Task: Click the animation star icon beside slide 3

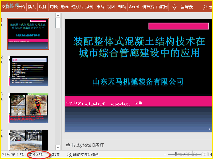Action: point(2,99)
